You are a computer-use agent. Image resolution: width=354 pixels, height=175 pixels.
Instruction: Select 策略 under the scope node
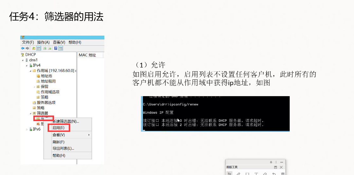[x=44, y=97]
